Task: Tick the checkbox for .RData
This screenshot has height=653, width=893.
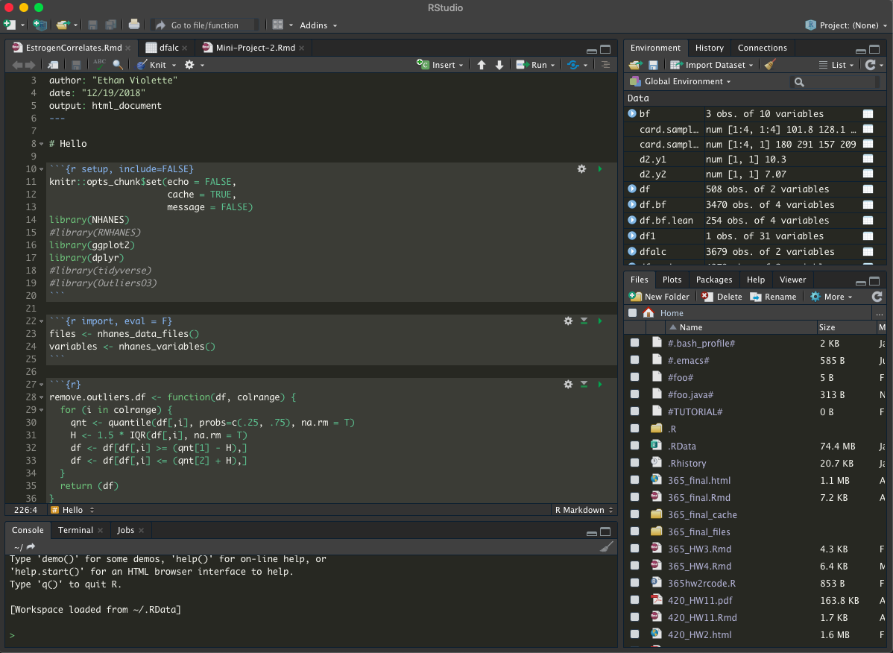Action: 634,446
